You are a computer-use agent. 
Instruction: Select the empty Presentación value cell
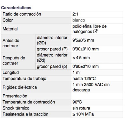(97, 96)
